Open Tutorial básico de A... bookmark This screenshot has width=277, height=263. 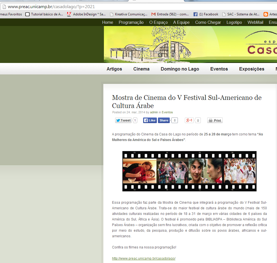click(x=44, y=14)
